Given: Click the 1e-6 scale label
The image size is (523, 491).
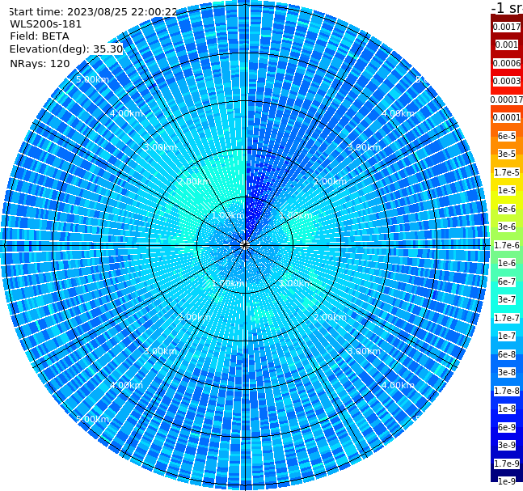Looking at the screenshot, I should [x=507, y=263].
